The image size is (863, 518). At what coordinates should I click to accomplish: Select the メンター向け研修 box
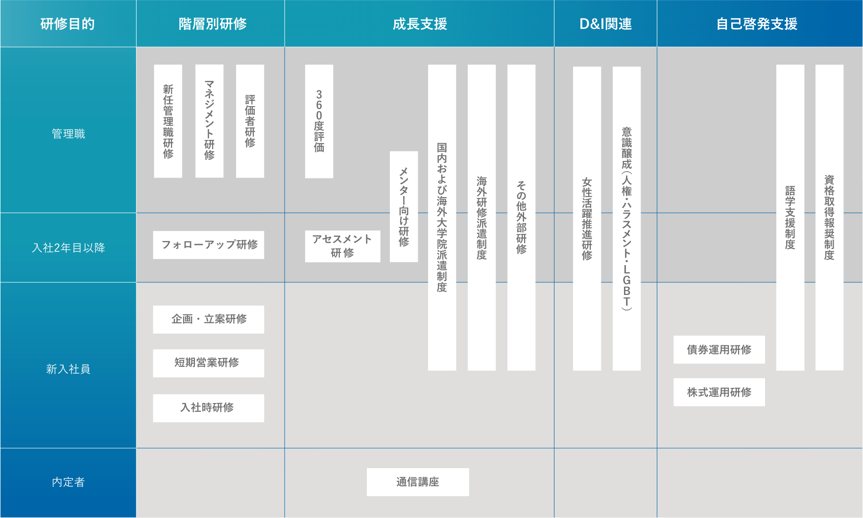(x=404, y=206)
